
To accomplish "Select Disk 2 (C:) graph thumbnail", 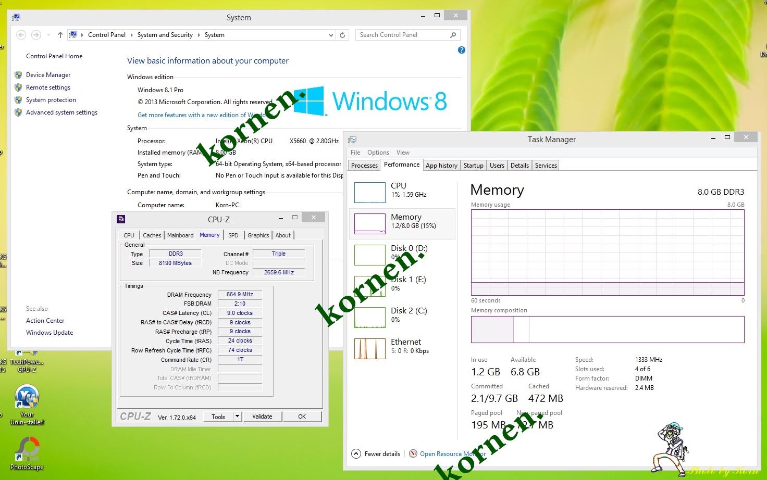I will [x=370, y=317].
